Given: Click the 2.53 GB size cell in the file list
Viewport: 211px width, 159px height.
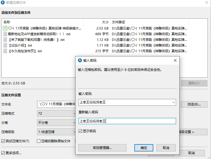Looking at the screenshot, I should (x=102, y=28).
